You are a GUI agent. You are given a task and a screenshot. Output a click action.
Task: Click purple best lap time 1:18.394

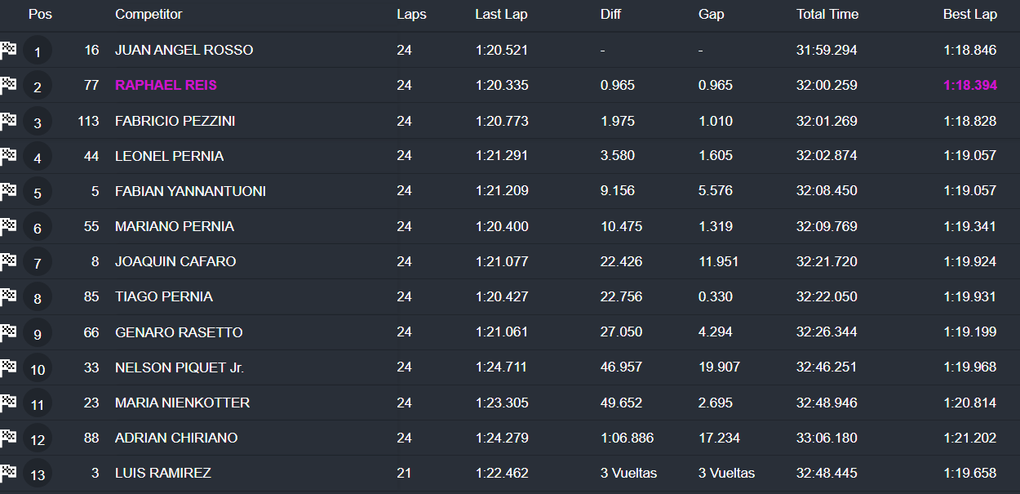click(969, 85)
